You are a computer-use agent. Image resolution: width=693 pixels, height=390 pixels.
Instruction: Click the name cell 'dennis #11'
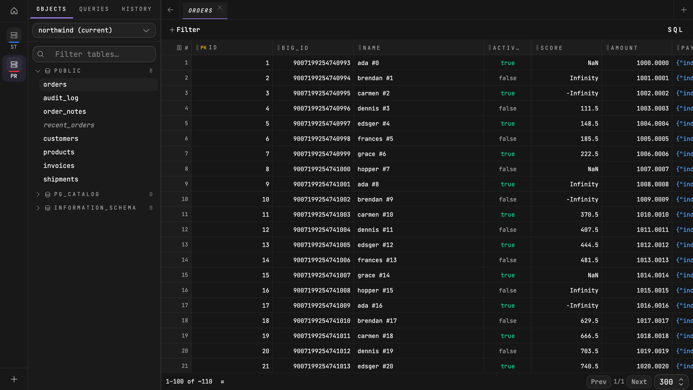point(419,230)
